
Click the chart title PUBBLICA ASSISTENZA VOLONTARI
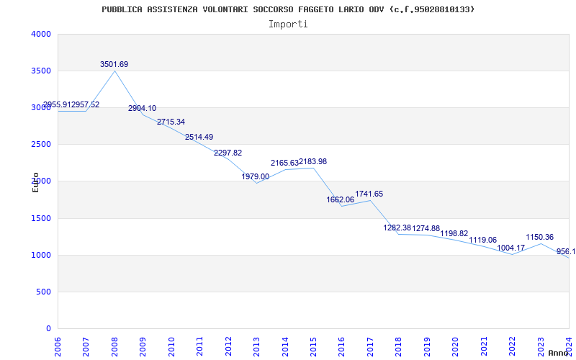click(288, 9)
